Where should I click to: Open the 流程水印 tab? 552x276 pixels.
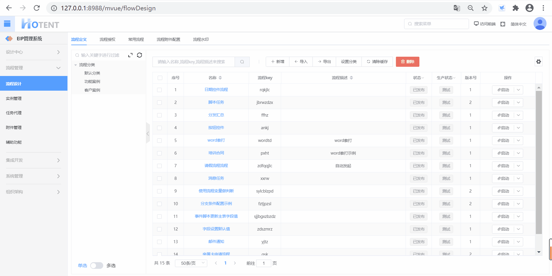click(x=201, y=39)
